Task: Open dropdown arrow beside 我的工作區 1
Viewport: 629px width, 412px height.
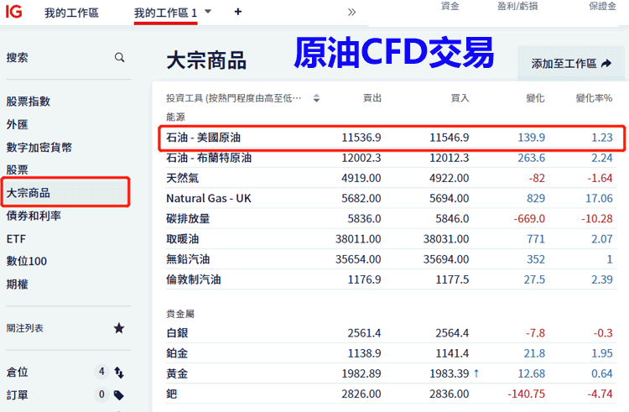Action: pyautogui.click(x=208, y=12)
